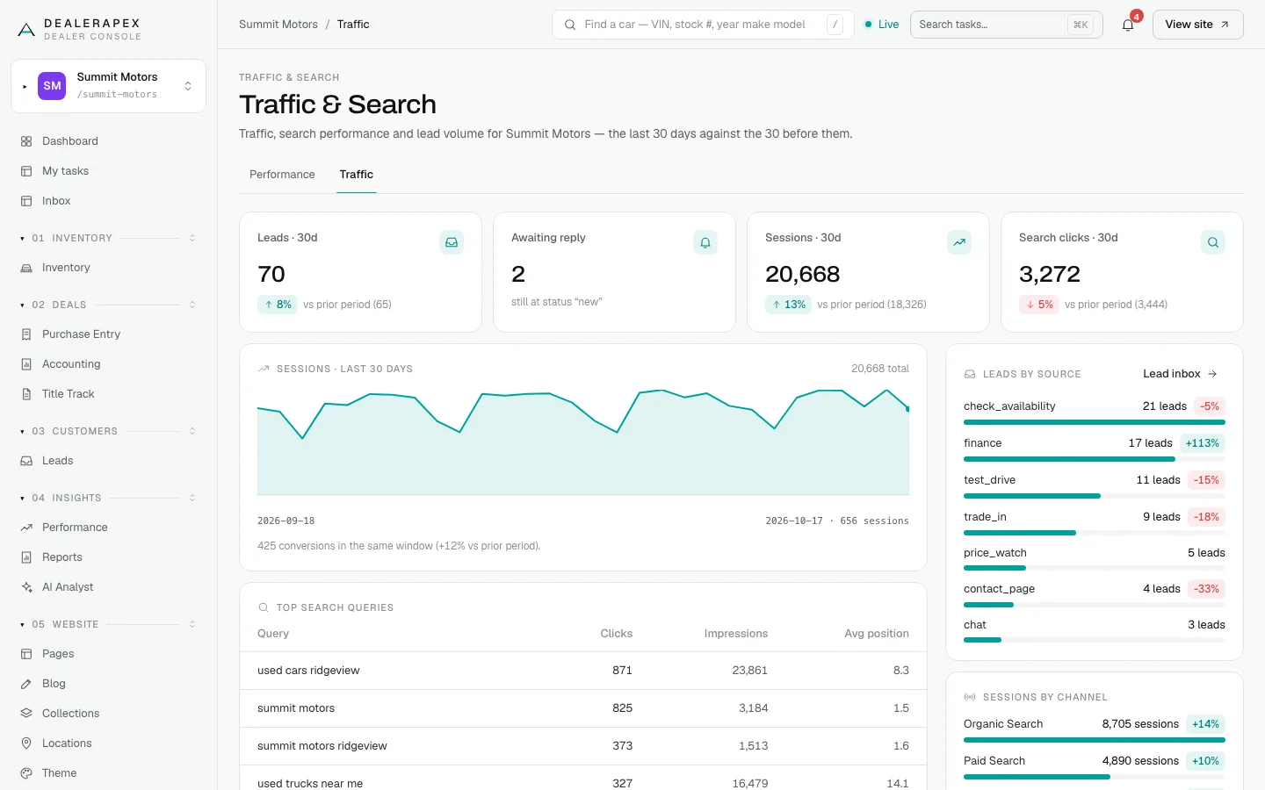Click the My tasks sidebar icon

pos(26,171)
